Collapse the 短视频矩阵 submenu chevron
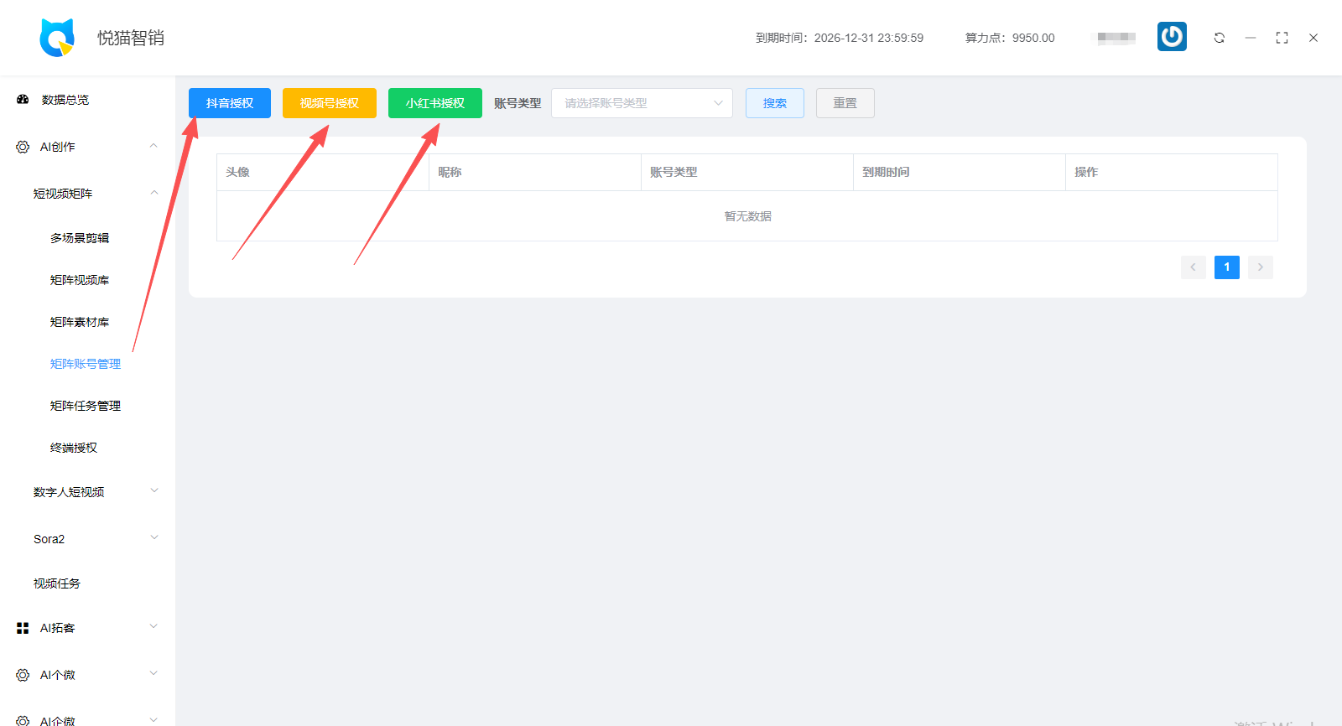Viewport: 1342px width, 726px height. coord(153,193)
